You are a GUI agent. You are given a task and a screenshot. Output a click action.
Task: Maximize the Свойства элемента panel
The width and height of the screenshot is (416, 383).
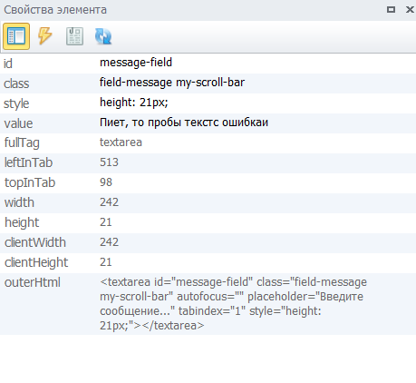point(391,10)
